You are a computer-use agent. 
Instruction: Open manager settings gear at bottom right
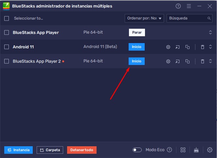210,150
